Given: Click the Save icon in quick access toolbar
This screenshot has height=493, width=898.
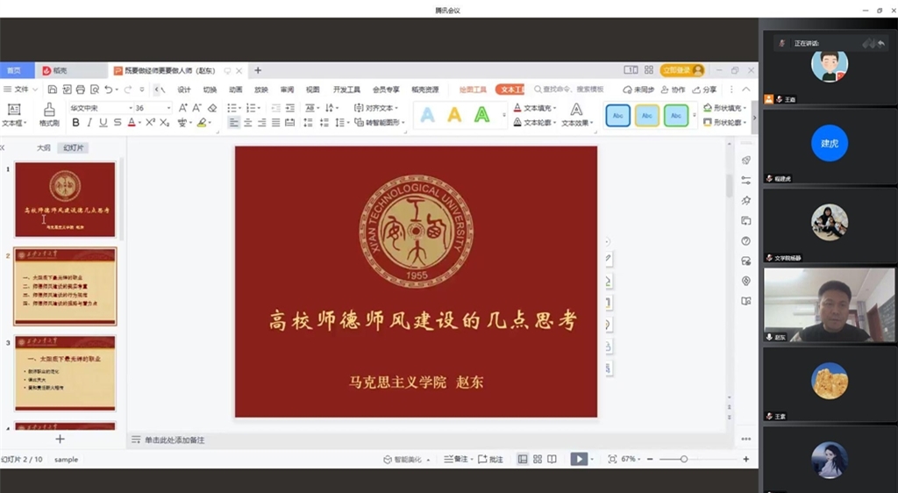Looking at the screenshot, I should pyautogui.click(x=52, y=89).
